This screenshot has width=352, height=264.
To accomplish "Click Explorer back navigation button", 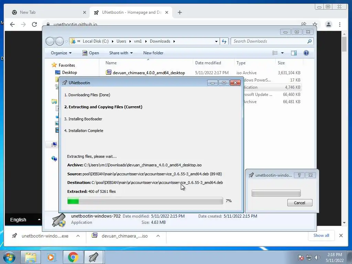I will tap(50, 41).
